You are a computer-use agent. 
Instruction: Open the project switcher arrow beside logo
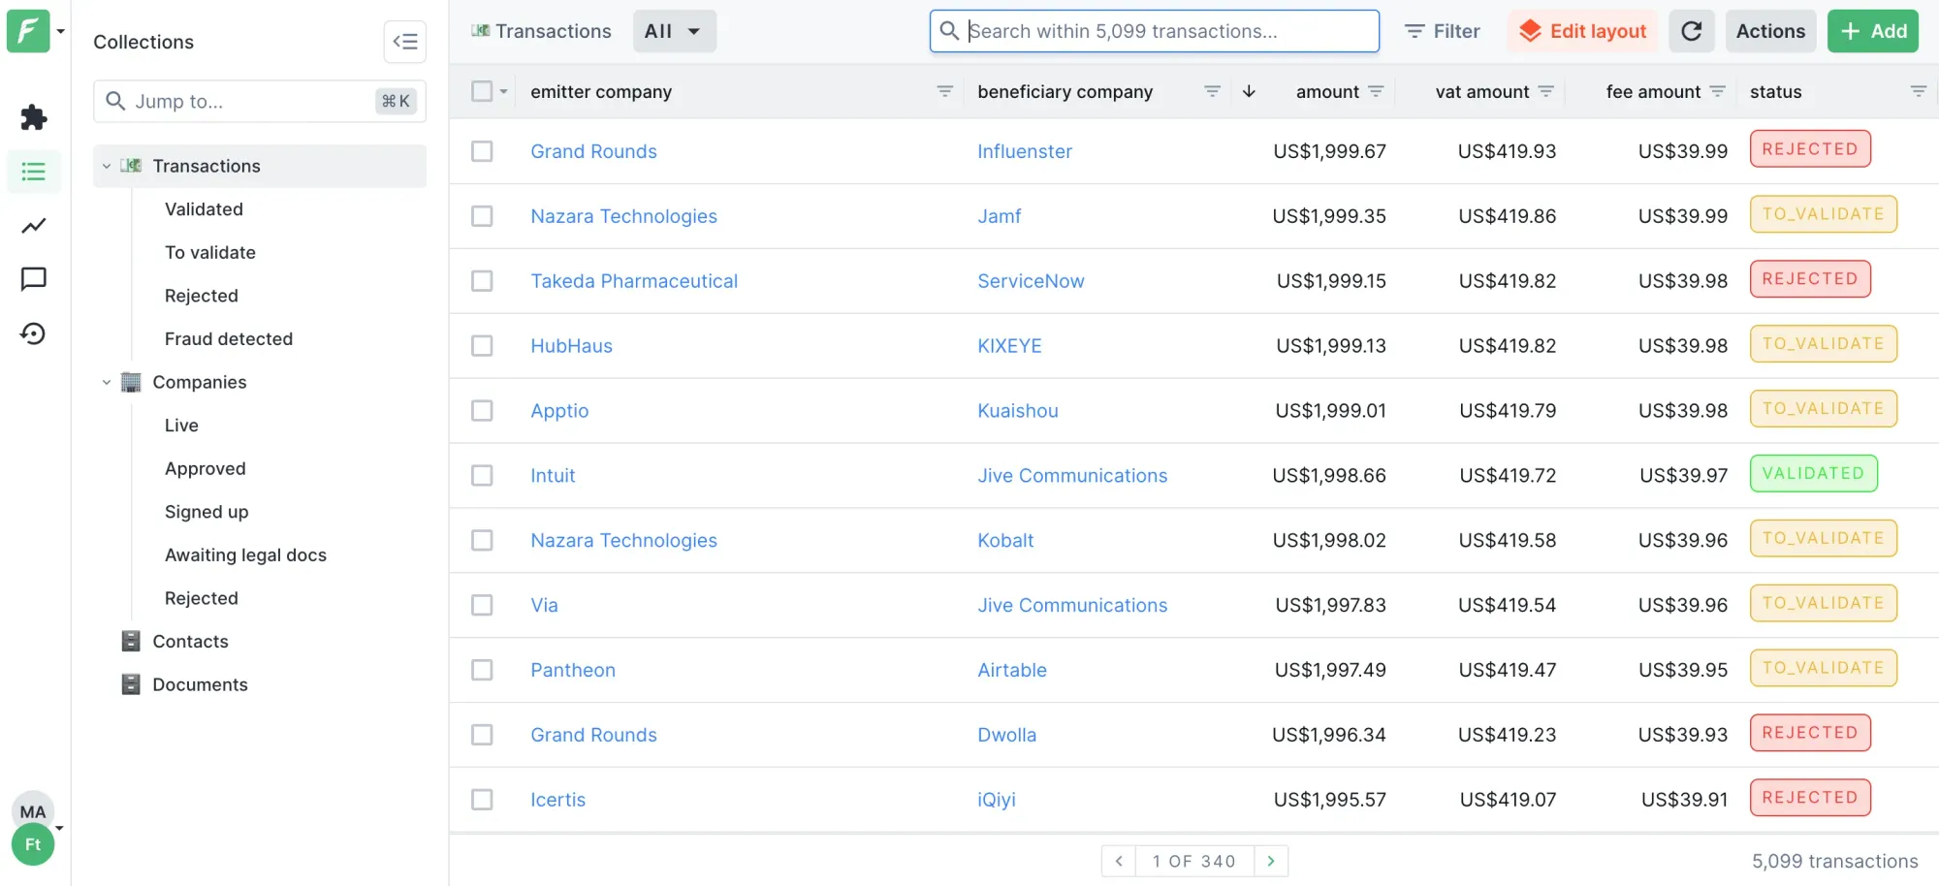61,31
